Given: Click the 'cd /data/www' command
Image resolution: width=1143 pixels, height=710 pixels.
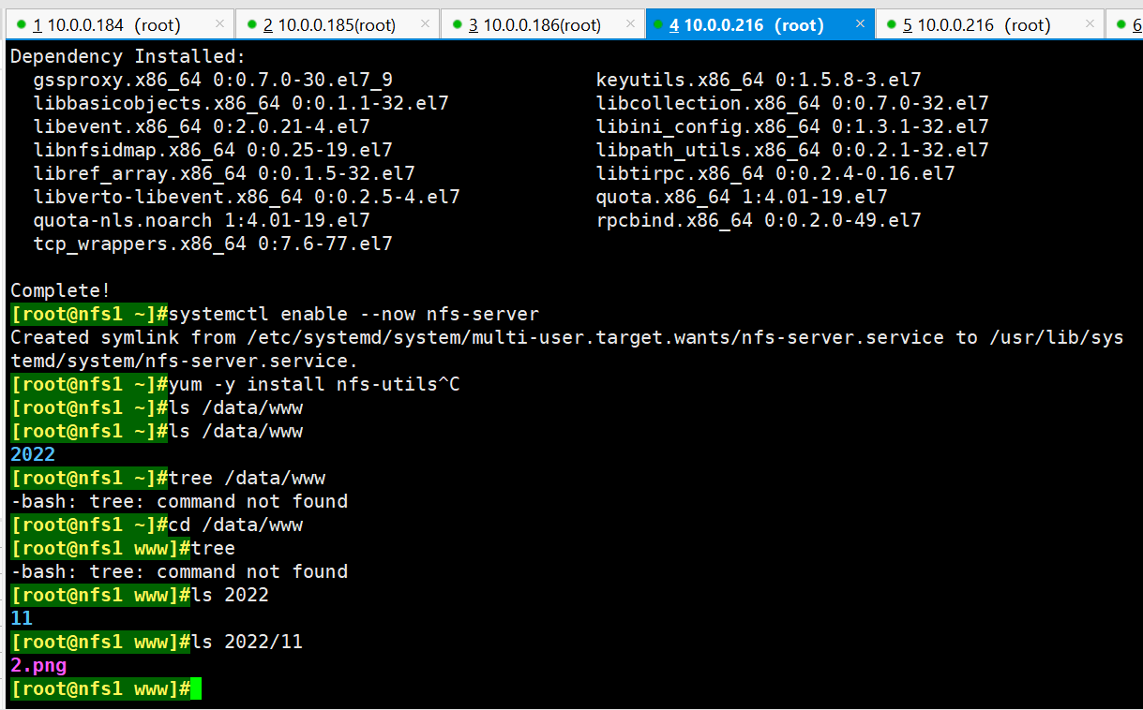Looking at the screenshot, I should [236, 525].
